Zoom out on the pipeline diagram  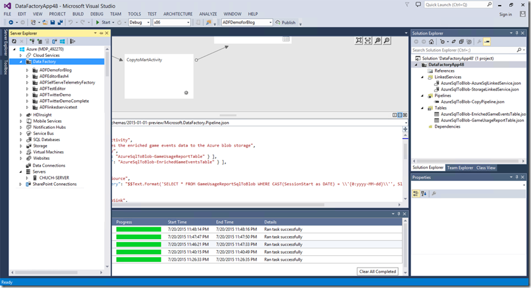click(387, 40)
